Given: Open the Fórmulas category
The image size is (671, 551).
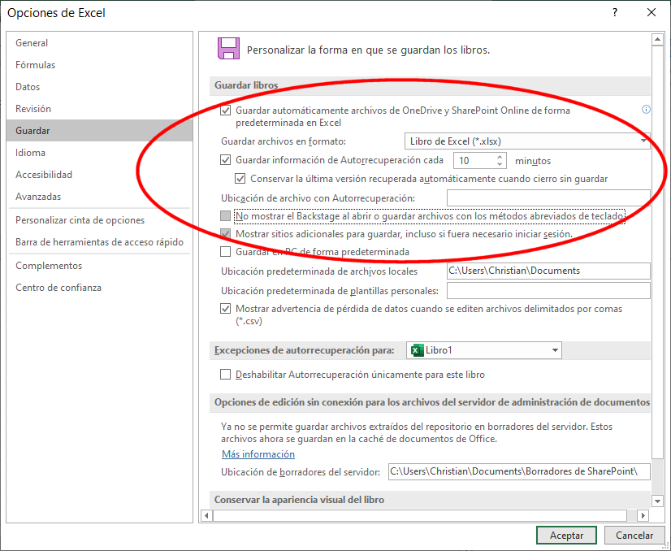Looking at the screenshot, I should pyautogui.click(x=36, y=65).
